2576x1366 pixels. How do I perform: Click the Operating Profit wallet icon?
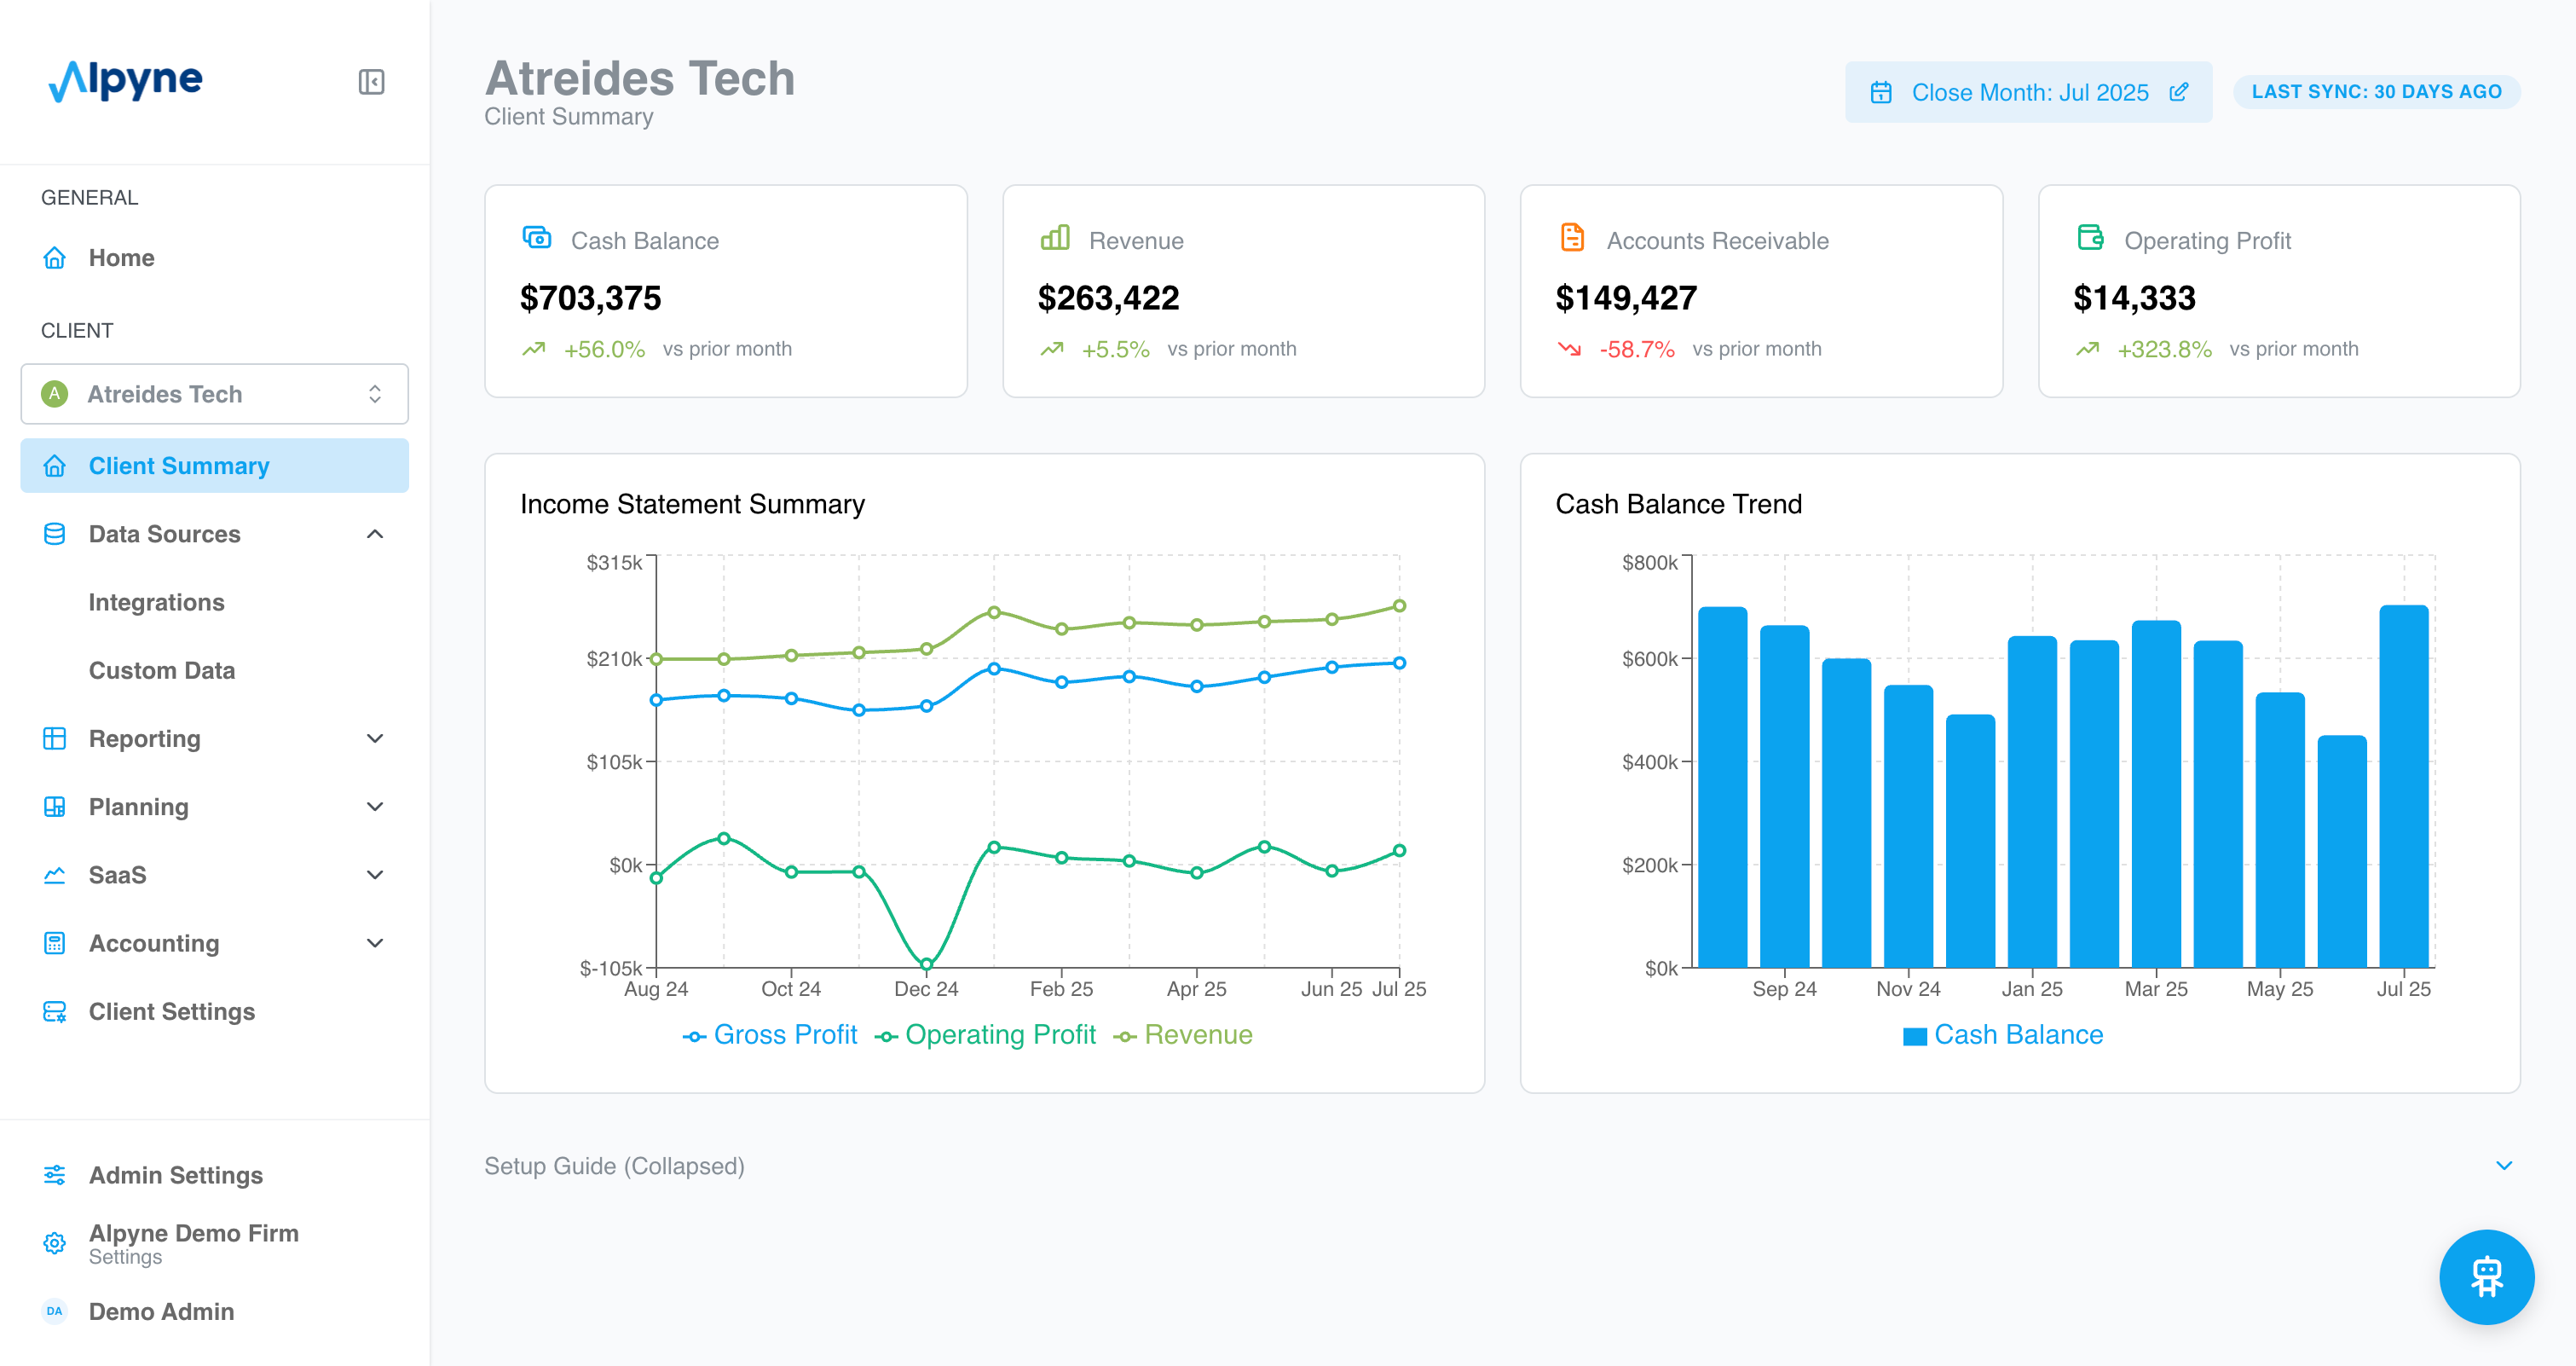[x=2090, y=238]
